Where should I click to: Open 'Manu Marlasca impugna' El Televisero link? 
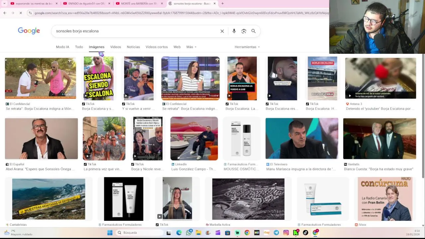(x=301, y=169)
